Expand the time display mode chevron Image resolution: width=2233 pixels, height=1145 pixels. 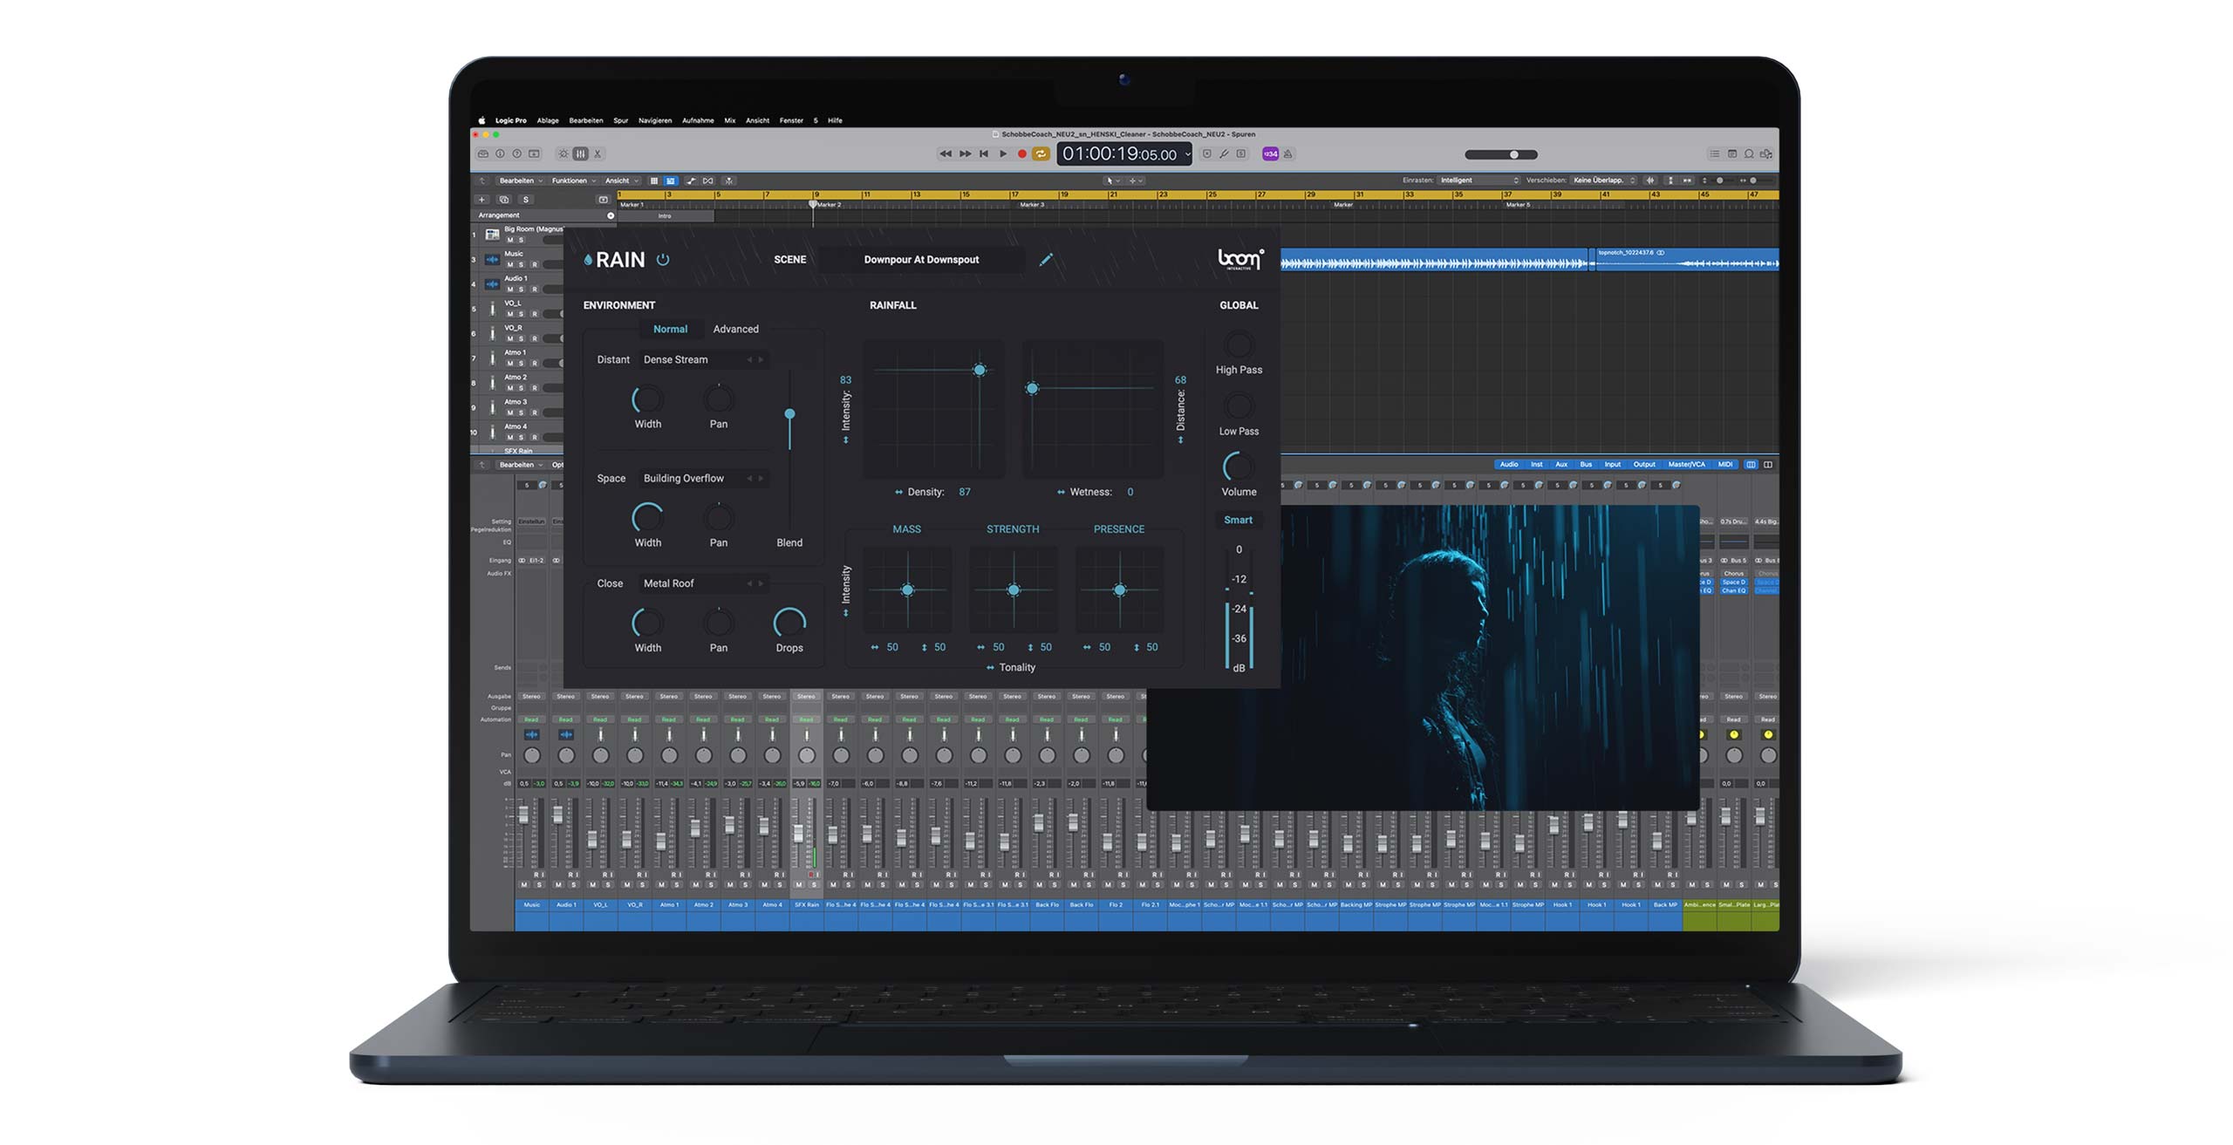[1187, 154]
